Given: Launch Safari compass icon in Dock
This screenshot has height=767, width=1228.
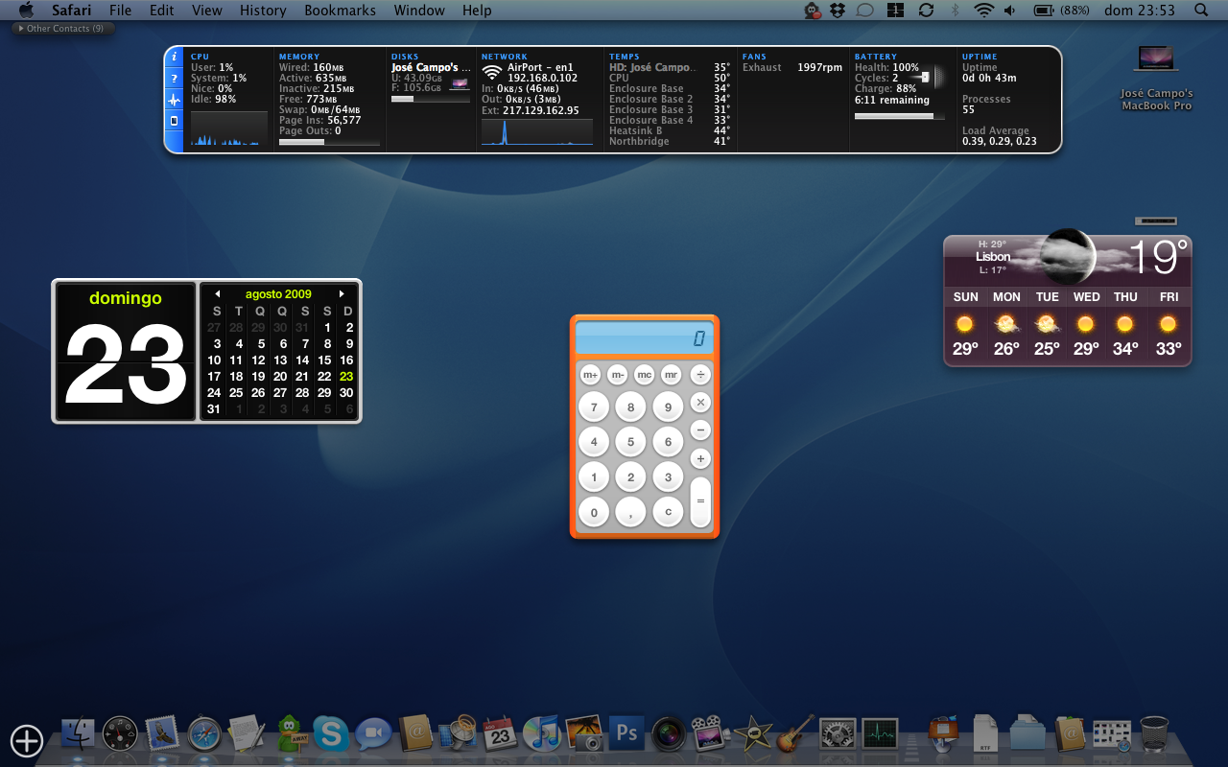Looking at the screenshot, I should pyautogui.click(x=204, y=733).
